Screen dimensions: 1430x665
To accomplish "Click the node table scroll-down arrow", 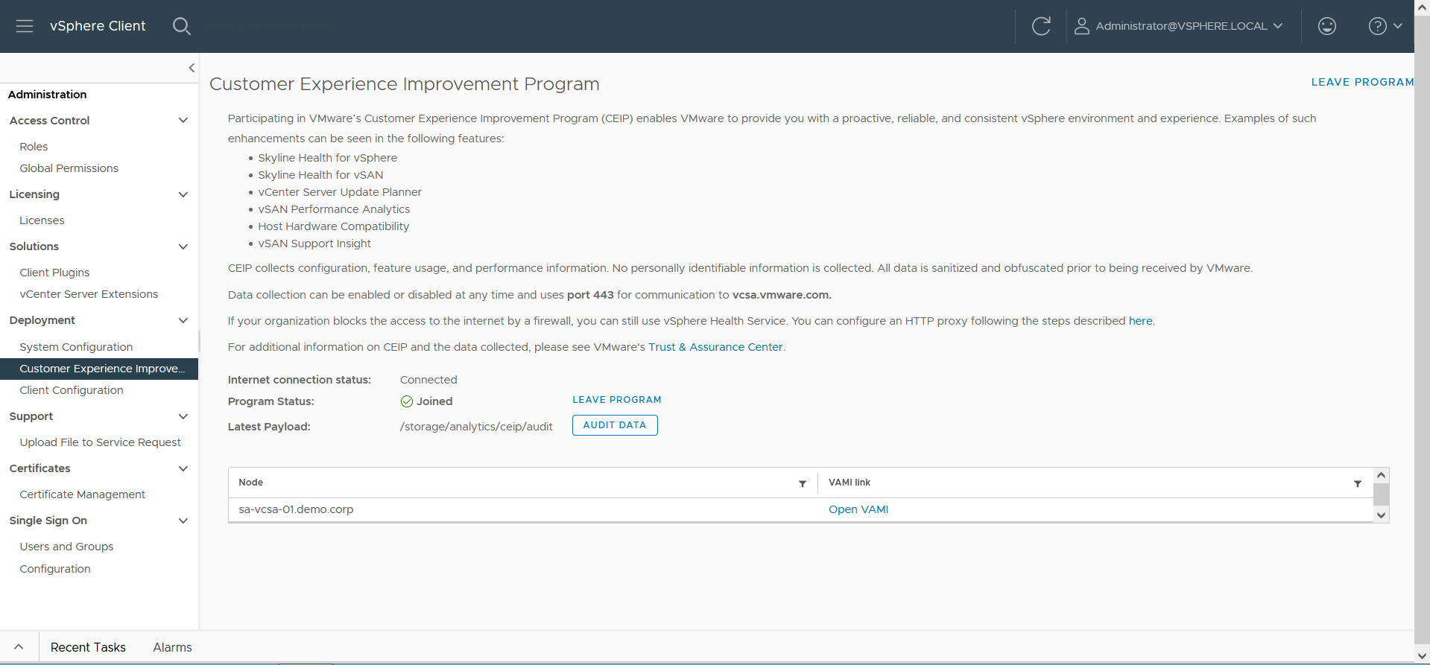I will pos(1381,515).
